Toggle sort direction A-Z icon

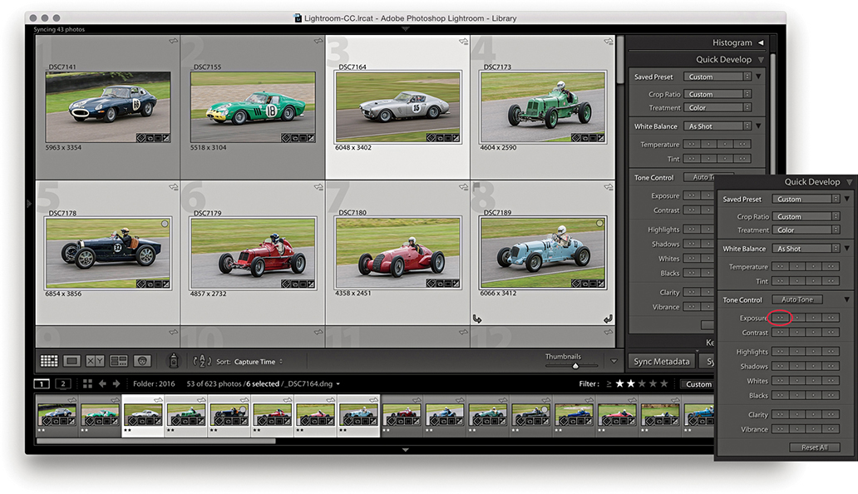tap(202, 361)
